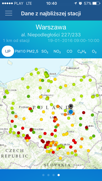
Task: Show CO readings on the map
Action: coord(69,51)
